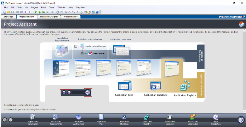
Task: Click Application Shortcuts icon in diagram
Action: pyautogui.click(x=156, y=86)
